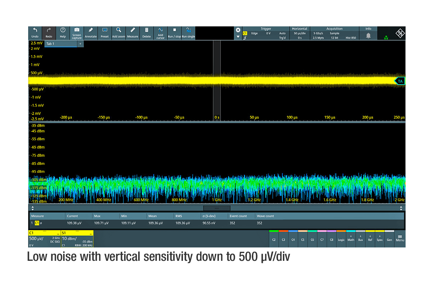Select measurement row 1 C1 σ
The height and width of the screenshot is (289, 433).
[216, 223]
